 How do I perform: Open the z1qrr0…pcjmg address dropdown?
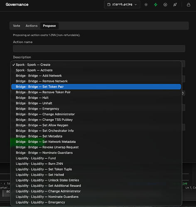pos(122,5)
